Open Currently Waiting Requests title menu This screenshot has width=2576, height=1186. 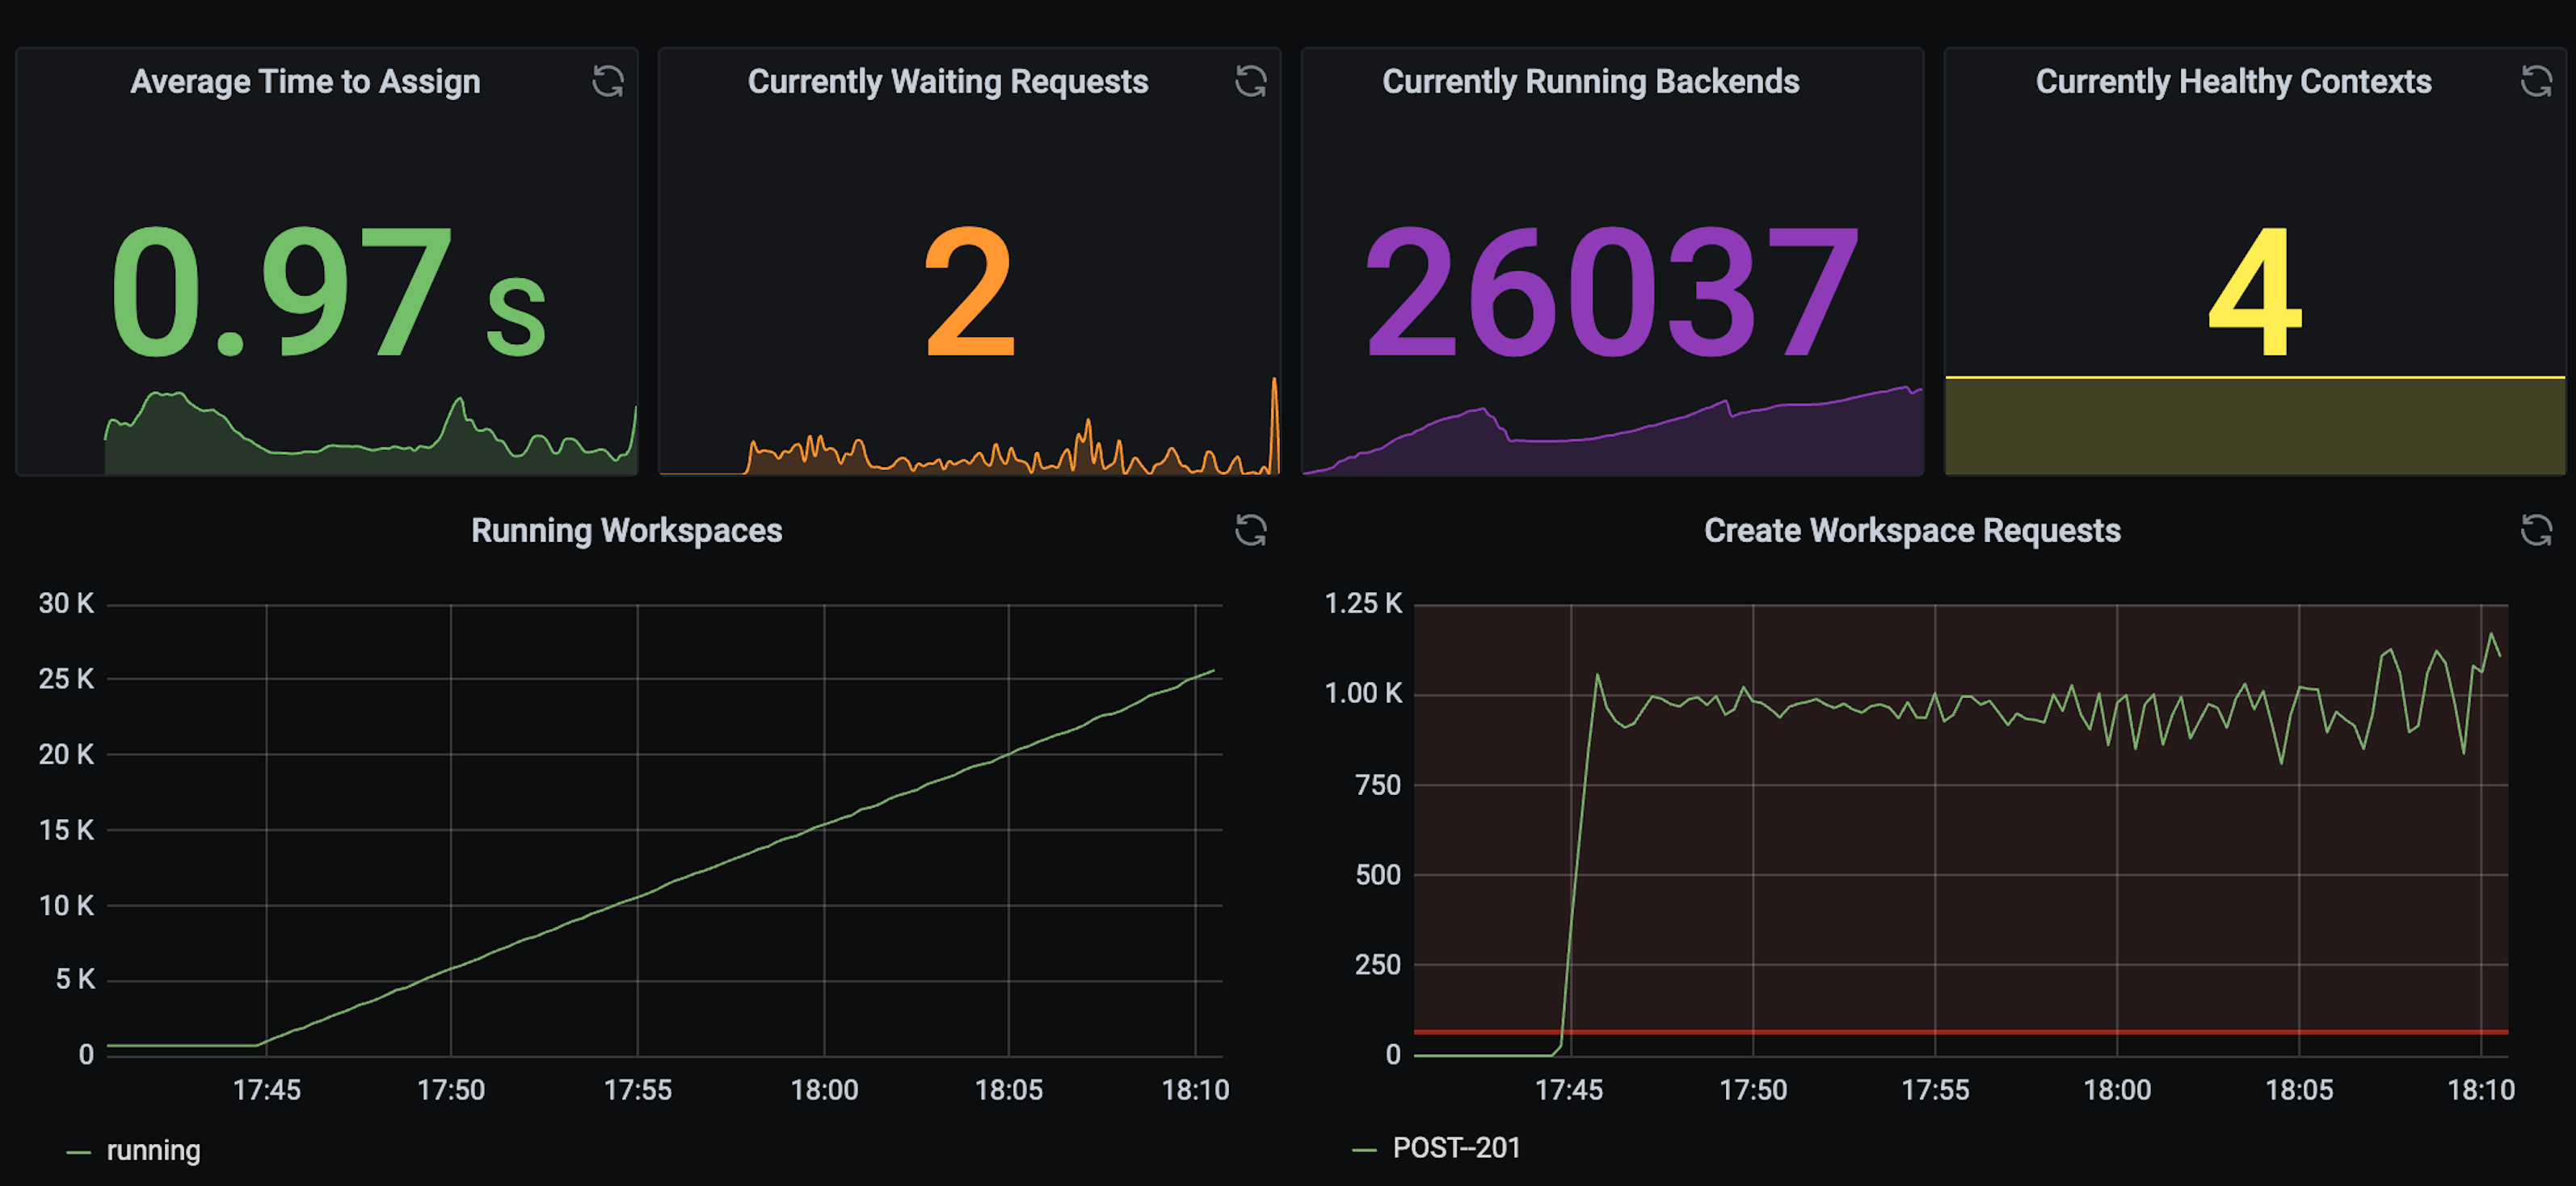(947, 81)
